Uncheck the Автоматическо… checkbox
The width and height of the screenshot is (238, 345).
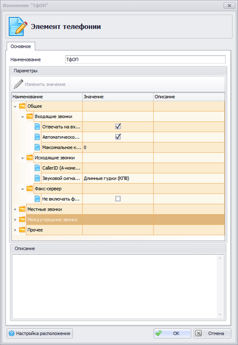point(118,137)
